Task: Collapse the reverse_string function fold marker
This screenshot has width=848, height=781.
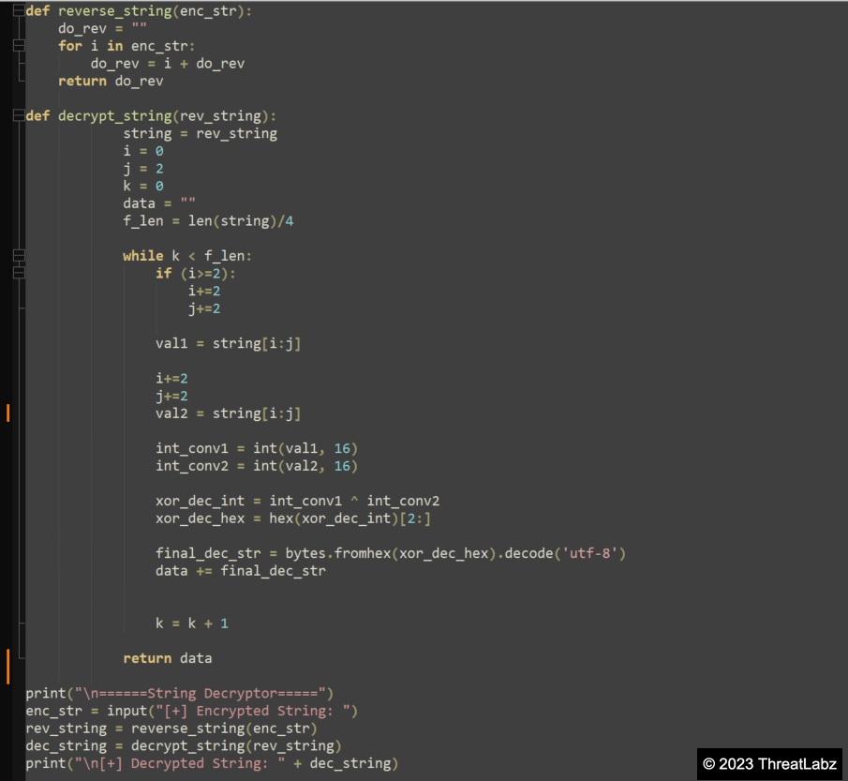Action: [19, 11]
